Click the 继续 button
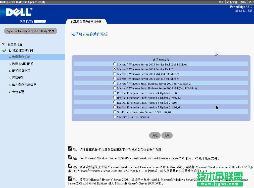Image resolution: width=254 pixels, height=188 pixels. [x=167, y=135]
